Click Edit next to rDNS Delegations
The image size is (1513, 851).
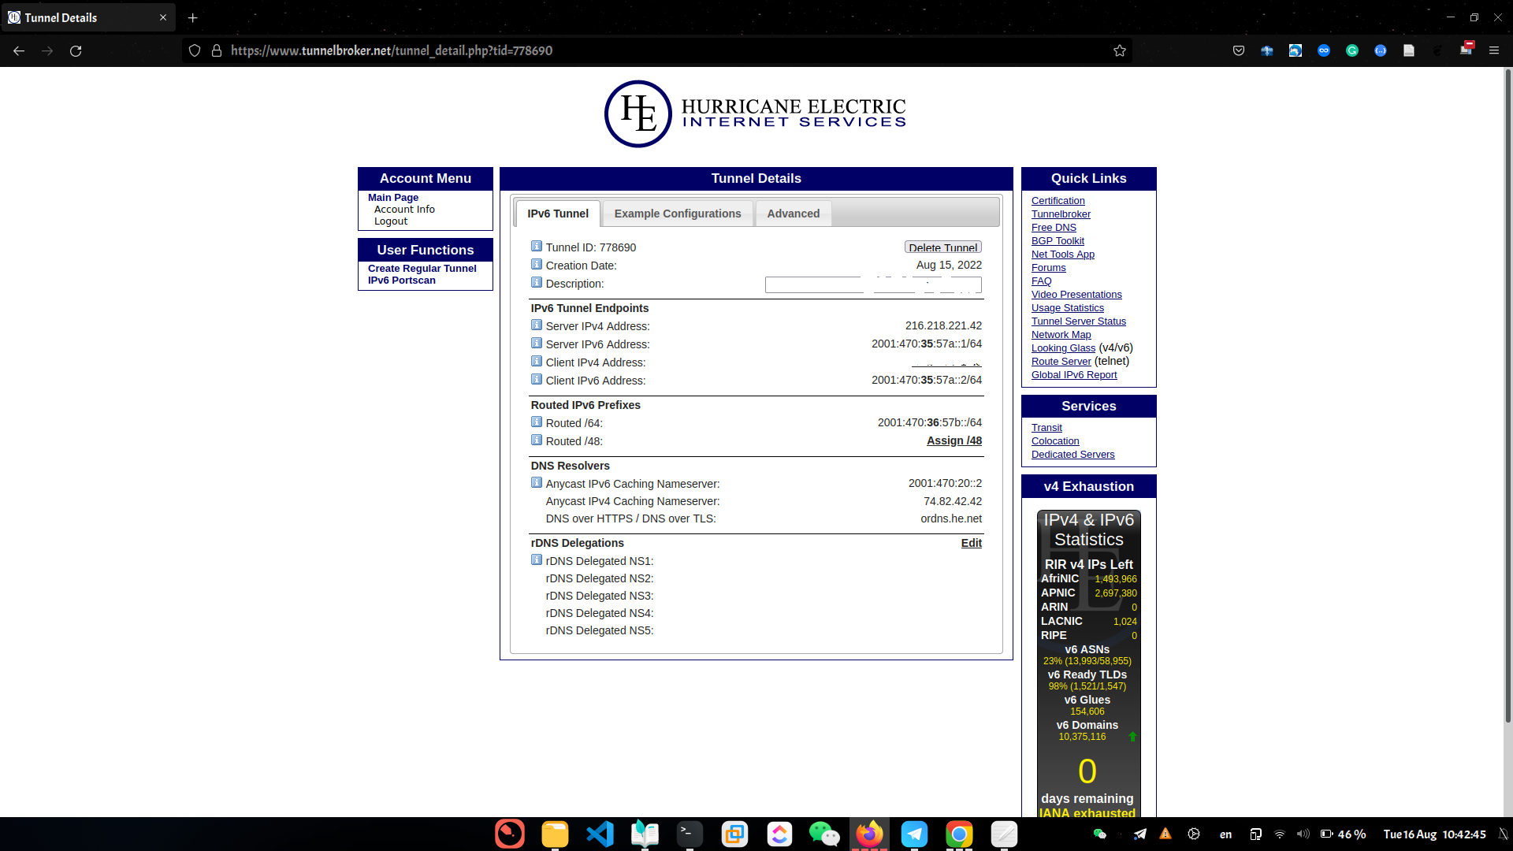[x=972, y=543]
